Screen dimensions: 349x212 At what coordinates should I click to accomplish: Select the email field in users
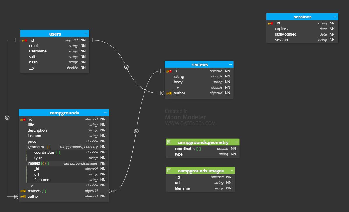55,46
